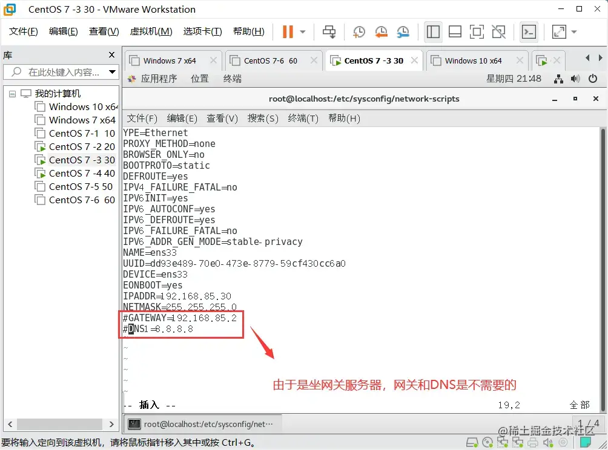Open the 位置 menu in CentOS
Viewport: 608px width, 450px height.
click(x=200, y=79)
